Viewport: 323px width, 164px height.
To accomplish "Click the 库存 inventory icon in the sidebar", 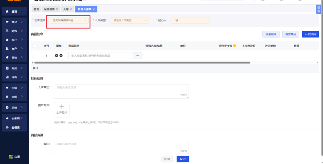I will [x=7, y=40].
